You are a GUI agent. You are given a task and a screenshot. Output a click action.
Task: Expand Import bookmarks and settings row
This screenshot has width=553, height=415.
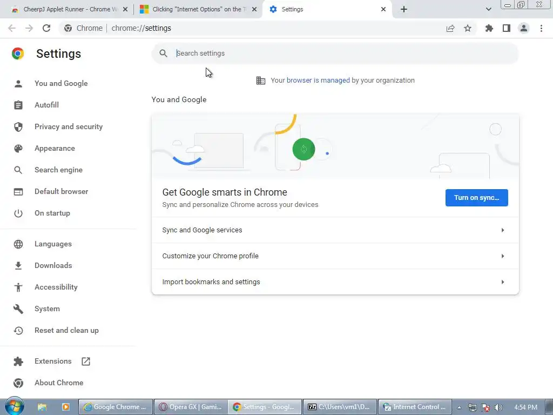335,282
